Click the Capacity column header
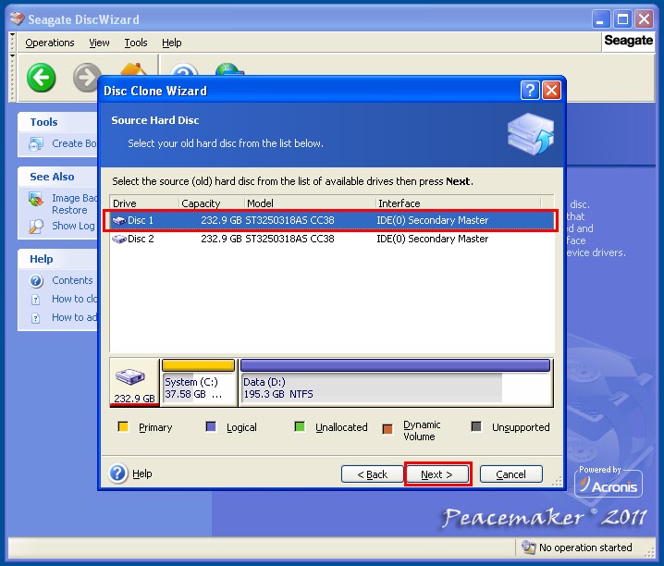Image resolution: width=664 pixels, height=566 pixels. pyautogui.click(x=212, y=203)
